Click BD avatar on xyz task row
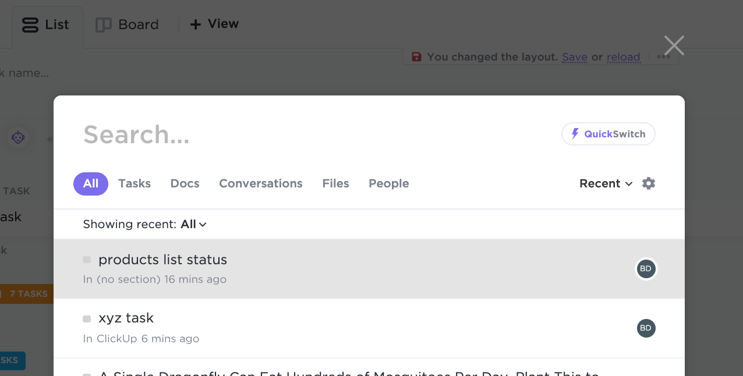The height and width of the screenshot is (376, 743). click(646, 328)
